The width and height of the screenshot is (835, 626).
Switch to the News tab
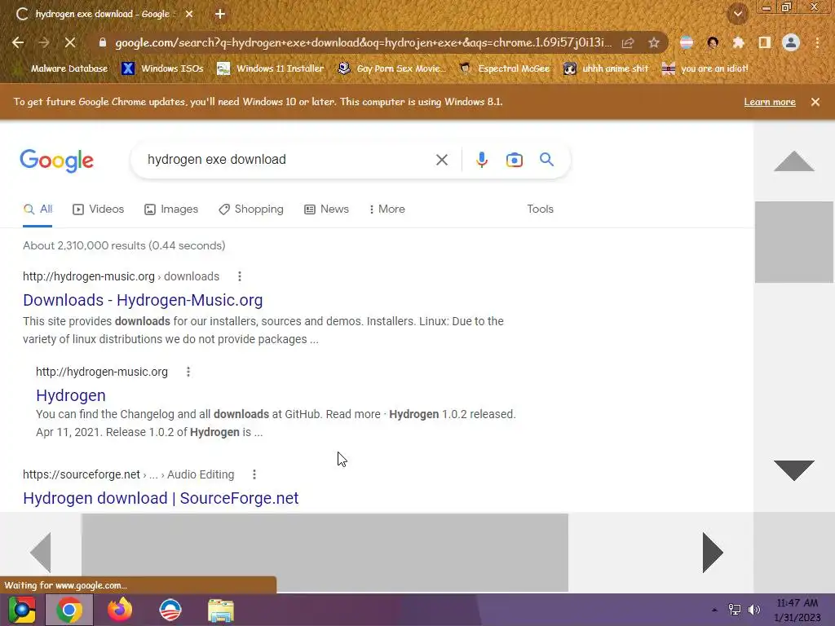click(x=326, y=209)
